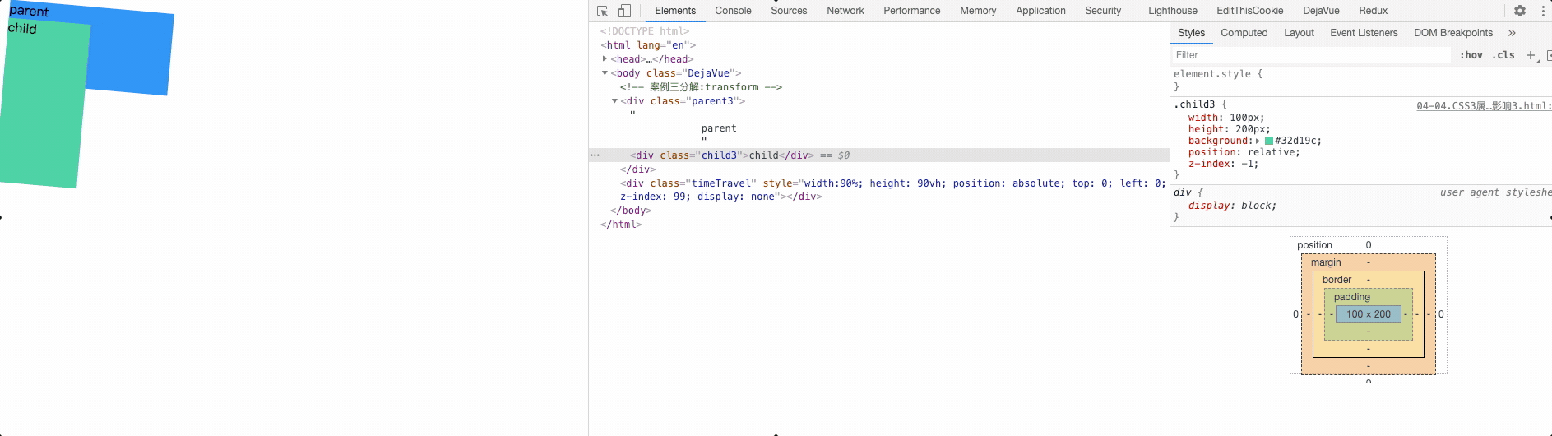1552x436 pixels.
Task: Expand the background property shorthand arrow
Action: click(1258, 141)
